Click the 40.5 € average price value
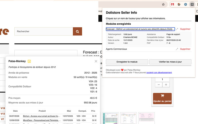 point(94,98)
